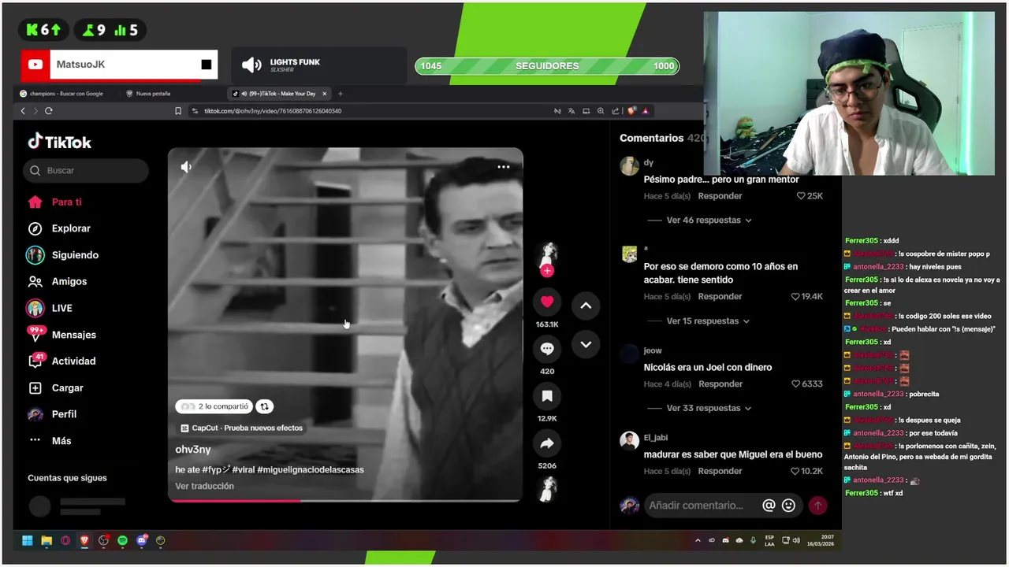Go to next video with down arrow

pyautogui.click(x=586, y=344)
